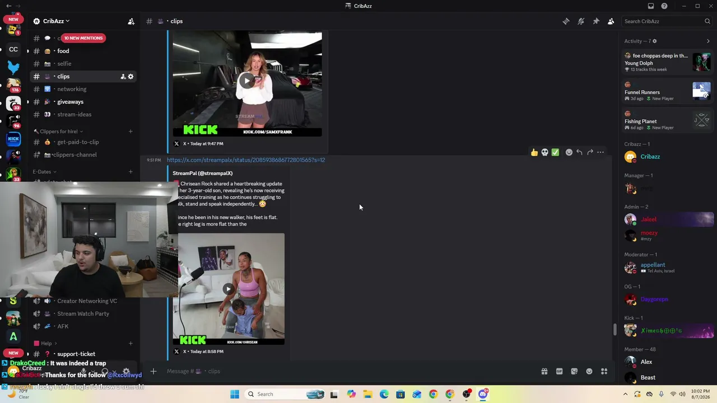The height and width of the screenshot is (403, 717).
Task: Add channel to Help category
Action: click(x=131, y=344)
